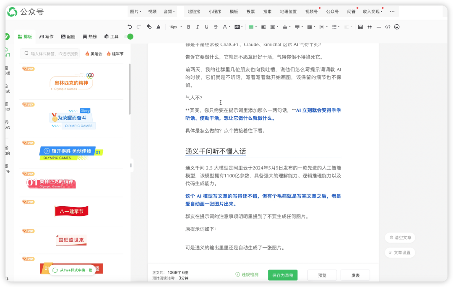Select the format painter brush
This screenshot has height=287, width=453.
[158, 27]
